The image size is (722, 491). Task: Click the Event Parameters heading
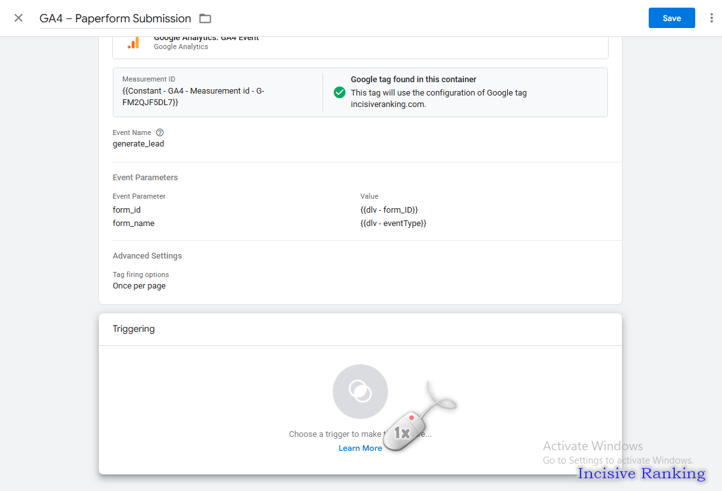pyautogui.click(x=145, y=178)
